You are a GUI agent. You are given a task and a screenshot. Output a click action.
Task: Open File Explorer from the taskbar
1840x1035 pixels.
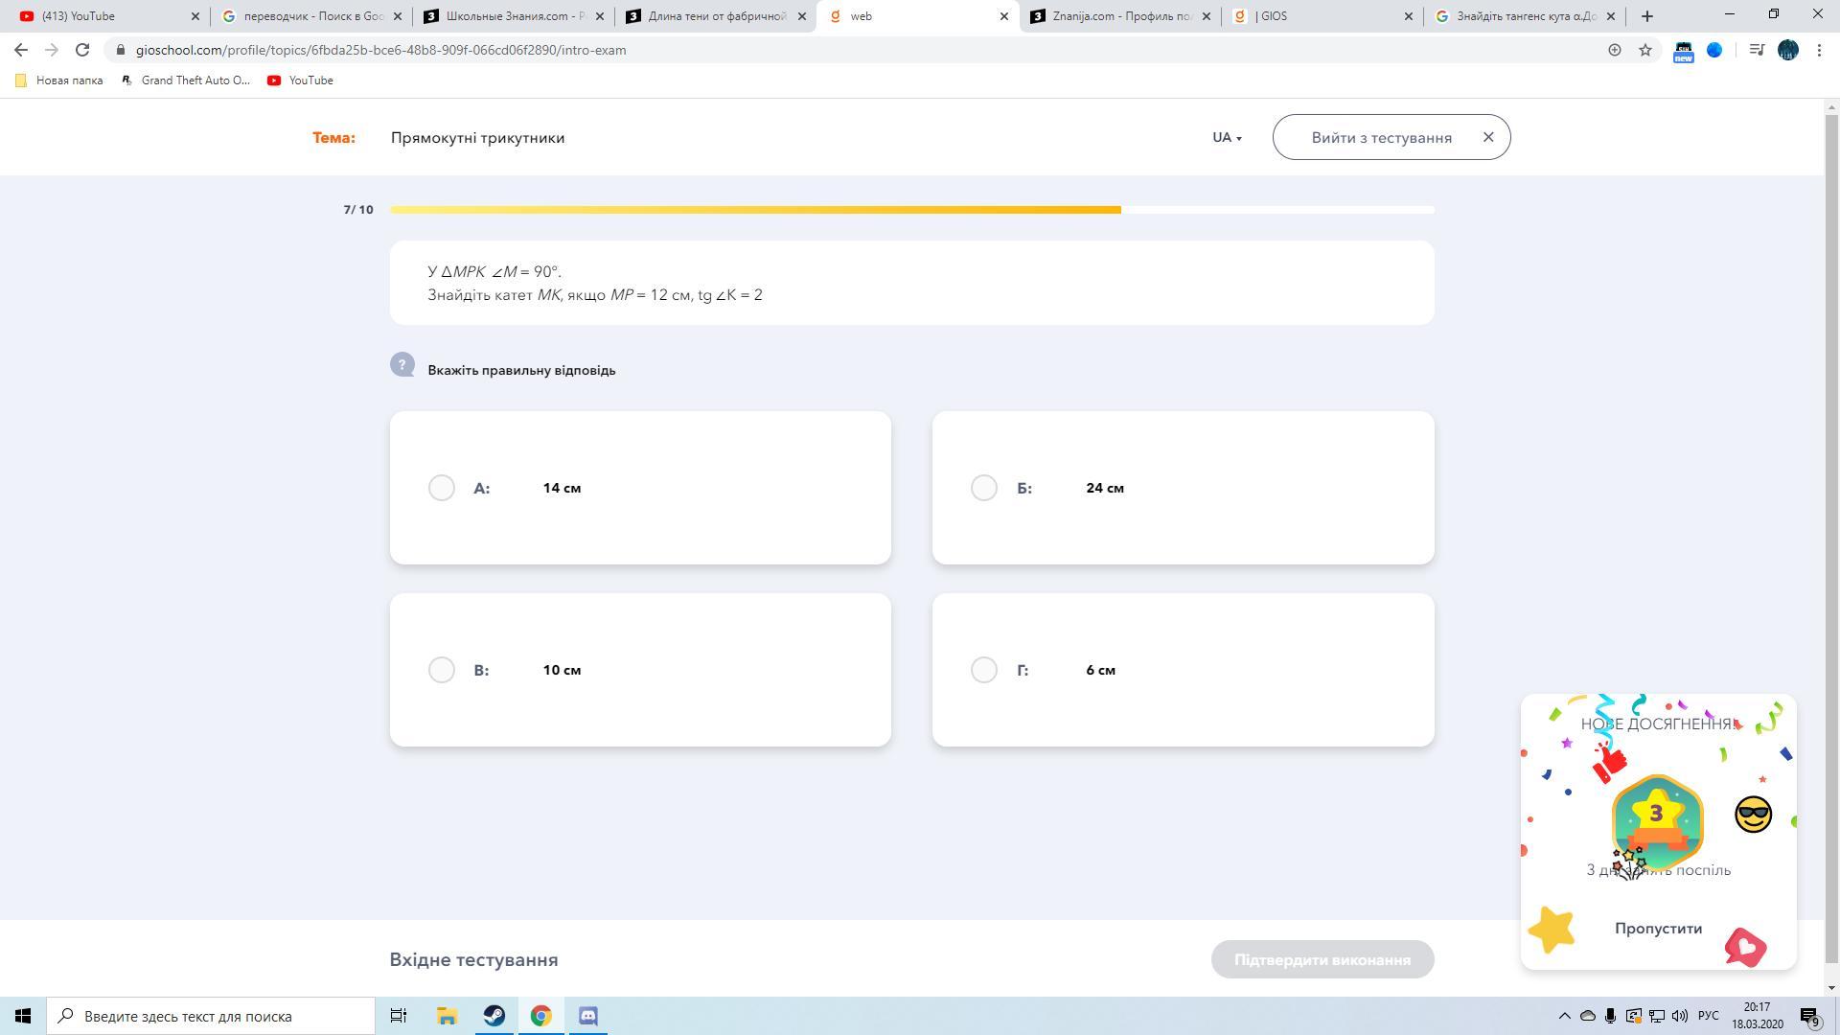[447, 1016]
